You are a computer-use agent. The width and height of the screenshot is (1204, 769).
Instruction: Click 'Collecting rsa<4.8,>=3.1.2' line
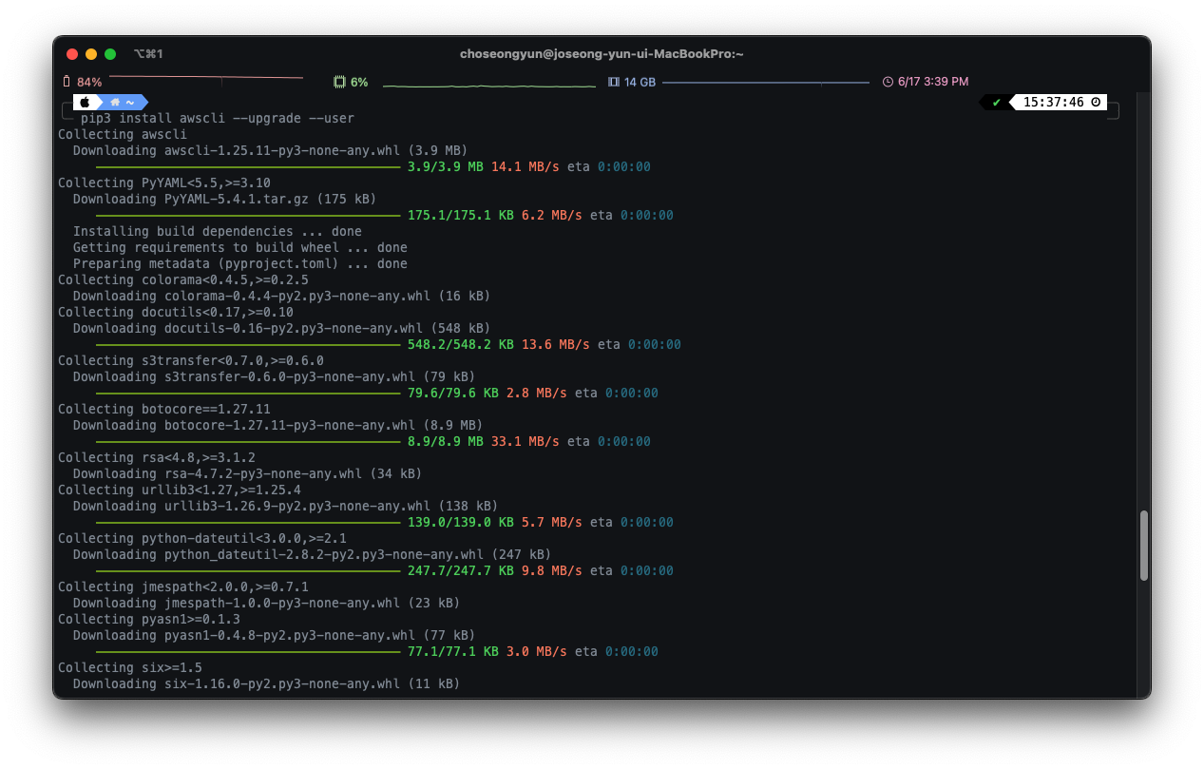pos(157,457)
